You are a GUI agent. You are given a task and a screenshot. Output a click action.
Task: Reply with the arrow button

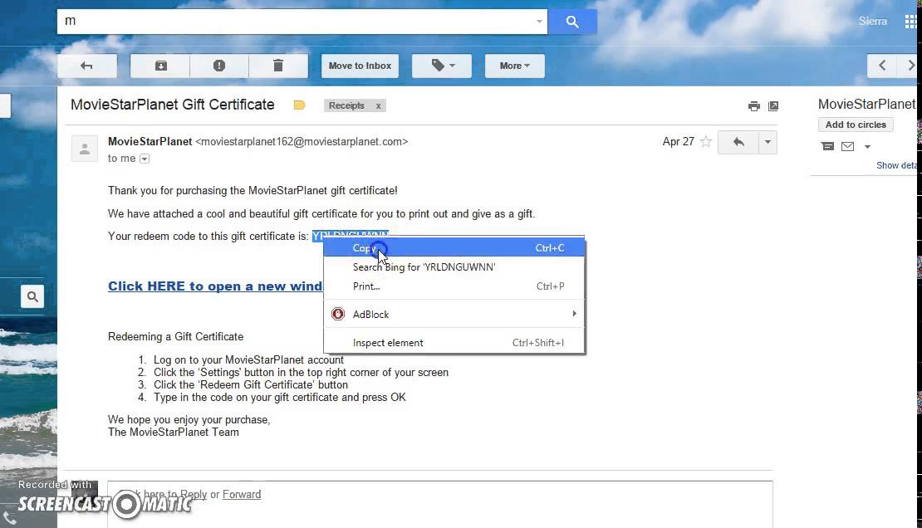[x=738, y=142]
